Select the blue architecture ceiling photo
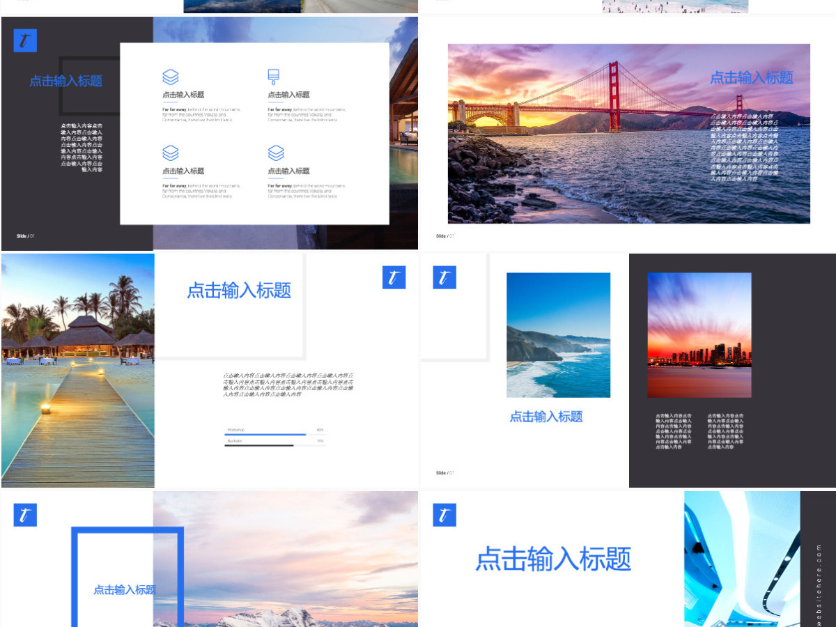The height and width of the screenshot is (627, 836). pos(742,559)
